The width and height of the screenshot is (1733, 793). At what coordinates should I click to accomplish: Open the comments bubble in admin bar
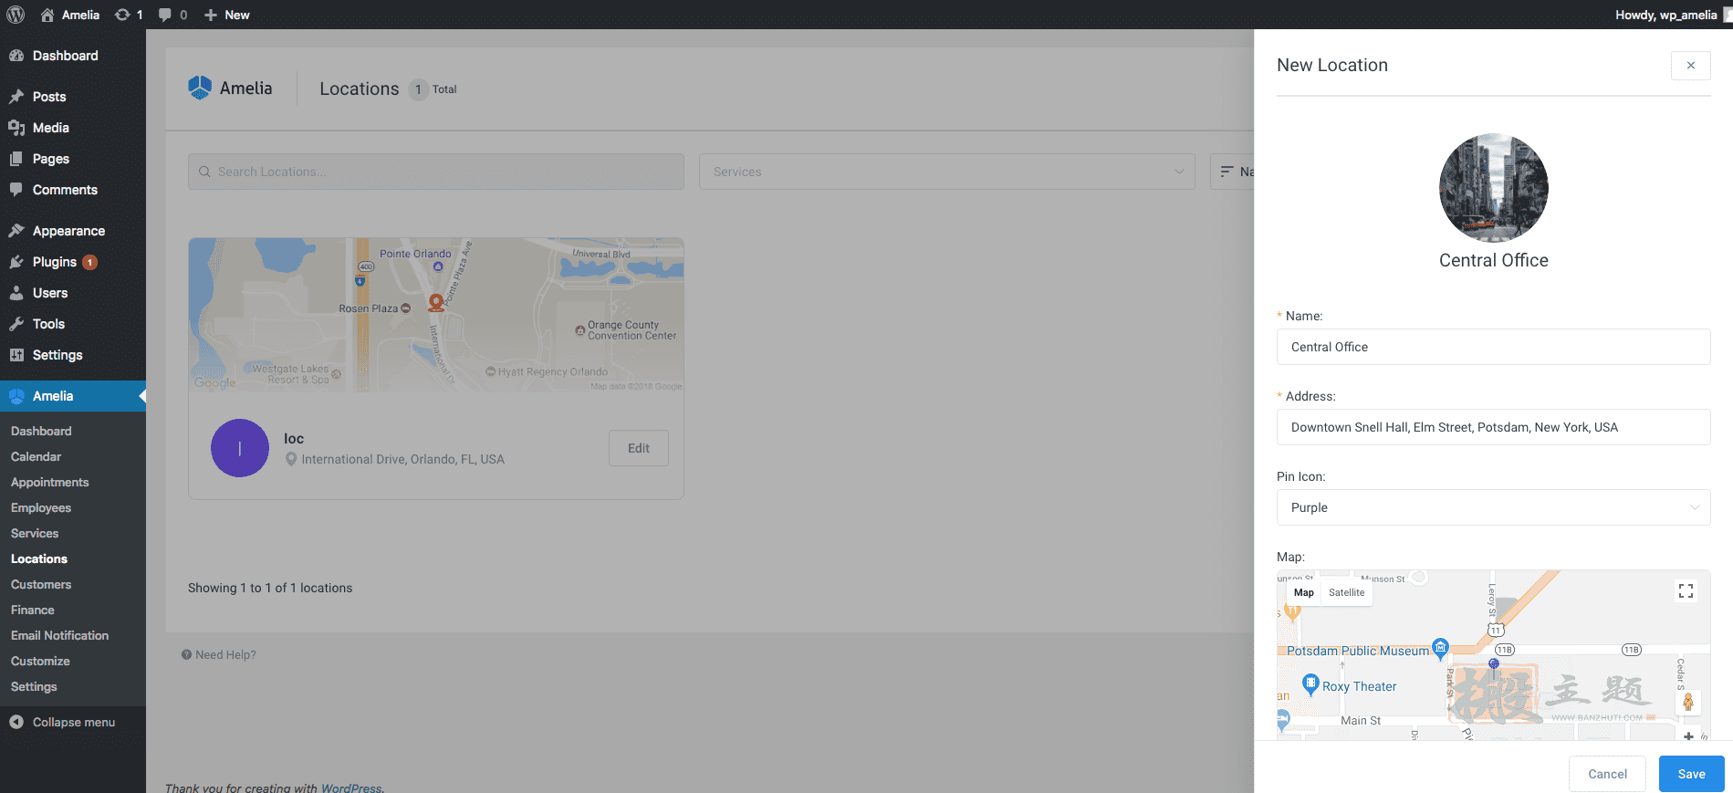(x=172, y=15)
